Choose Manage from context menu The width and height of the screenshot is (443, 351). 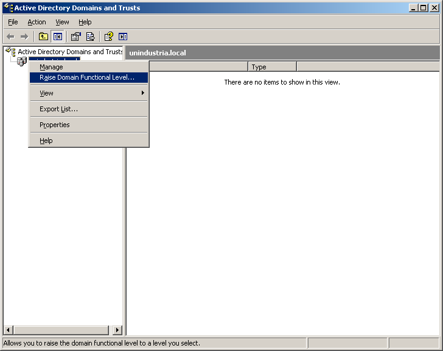[x=89, y=67]
